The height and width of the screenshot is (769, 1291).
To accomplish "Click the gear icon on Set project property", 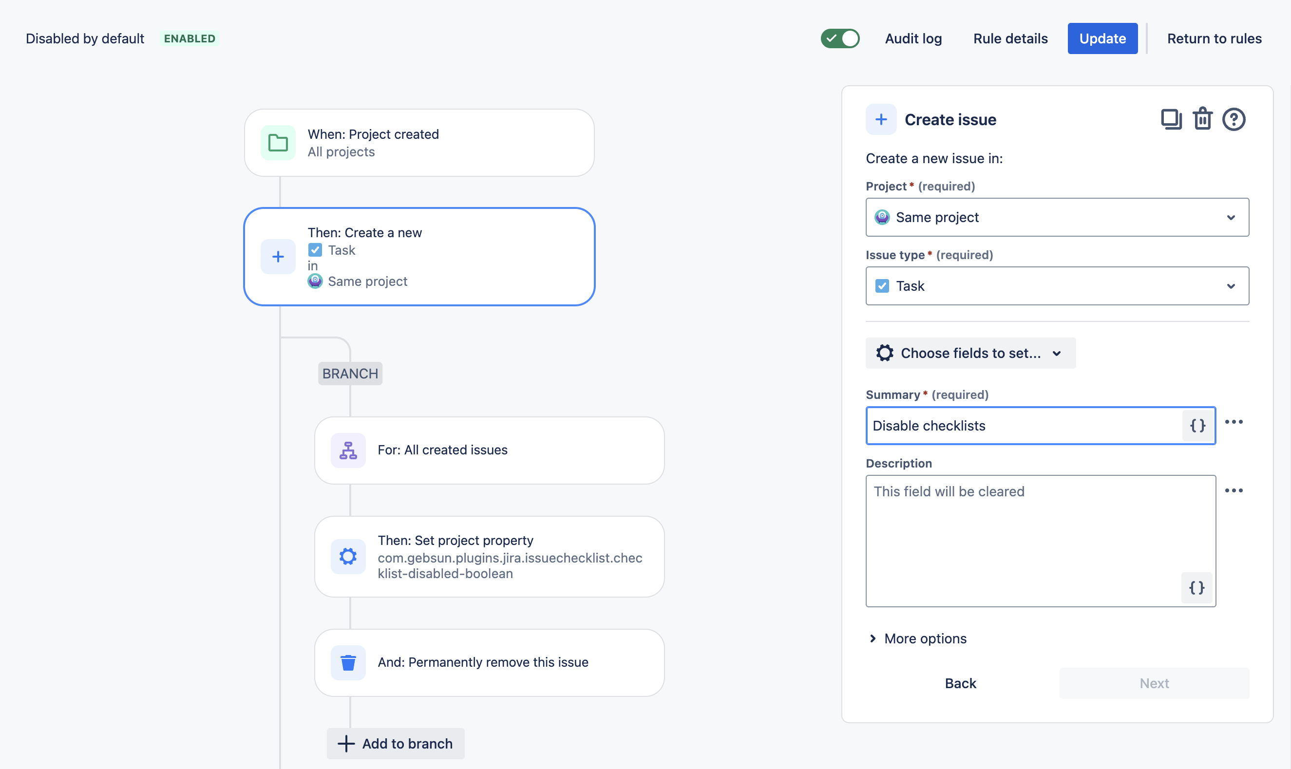I will coord(348,557).
